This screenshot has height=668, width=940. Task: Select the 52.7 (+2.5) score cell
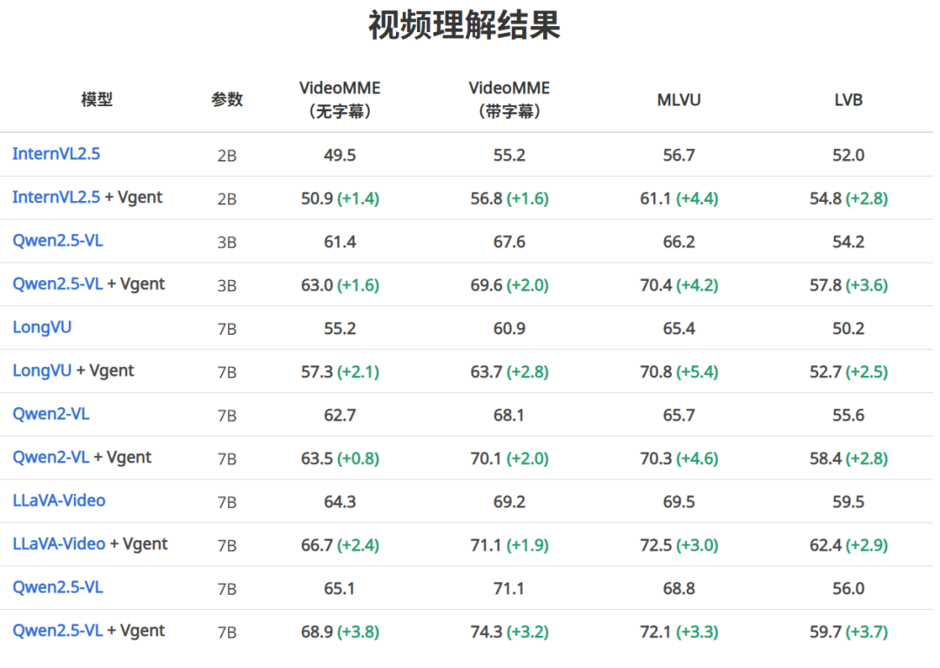point(849,372)
